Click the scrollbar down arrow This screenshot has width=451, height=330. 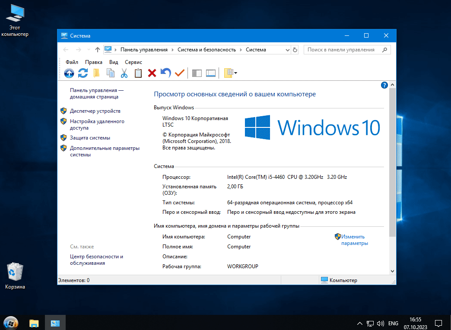(x=392, y=271)
